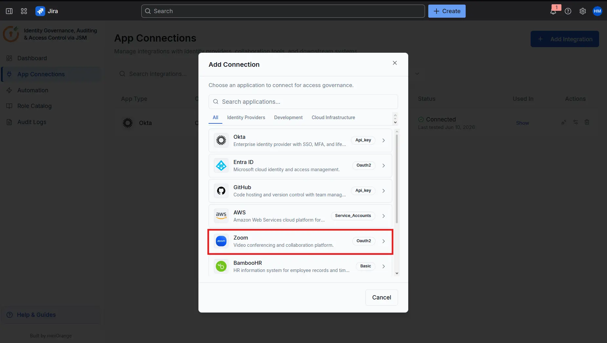Open Role Catalog in the sidebar

[x=51, y=106]
